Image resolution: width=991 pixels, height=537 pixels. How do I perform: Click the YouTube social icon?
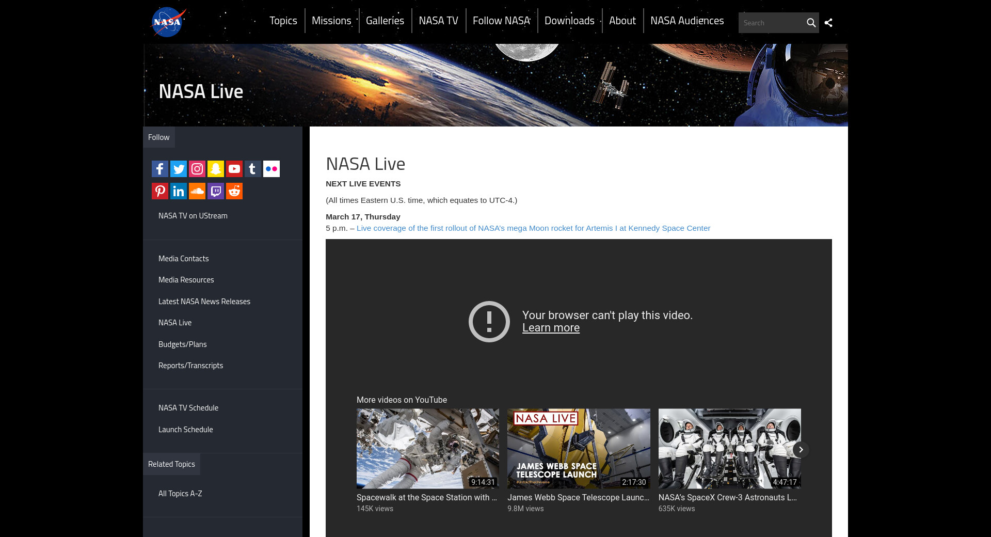[x=234, y=169]
